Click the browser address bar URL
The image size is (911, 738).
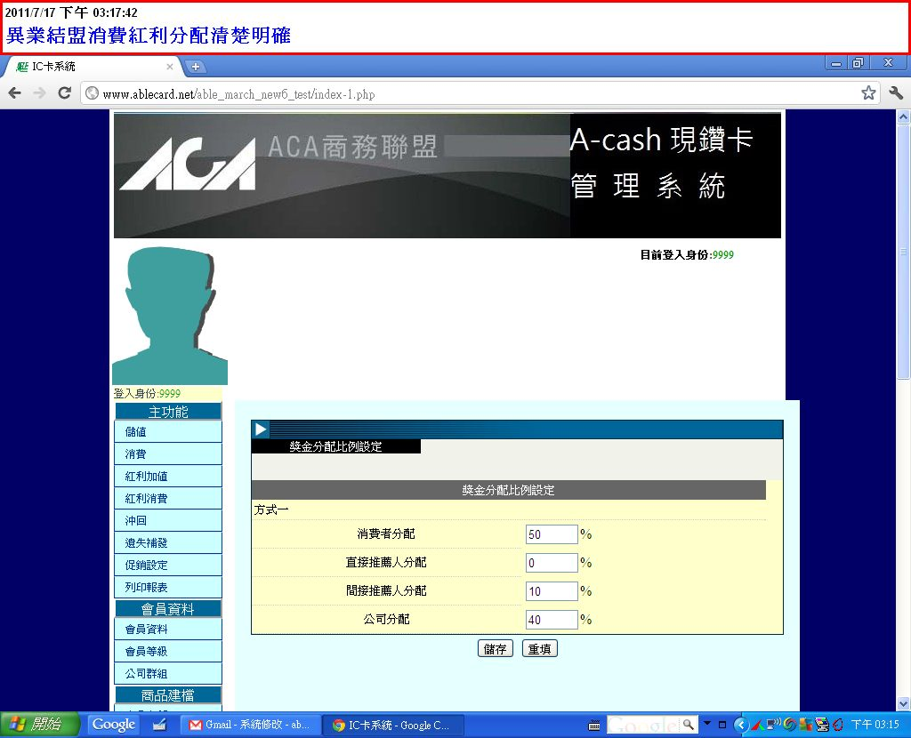238,94
